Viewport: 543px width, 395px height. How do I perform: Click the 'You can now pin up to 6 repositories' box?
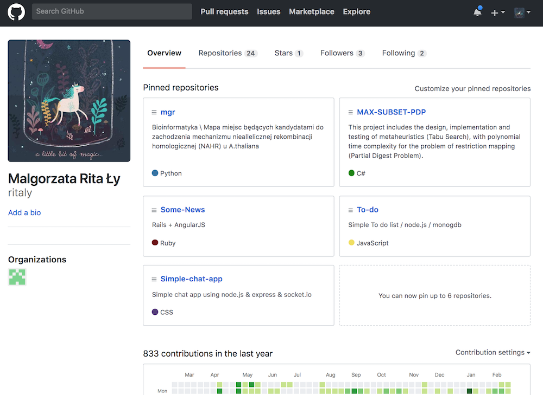pyautogui.click(x=434, y=295)
